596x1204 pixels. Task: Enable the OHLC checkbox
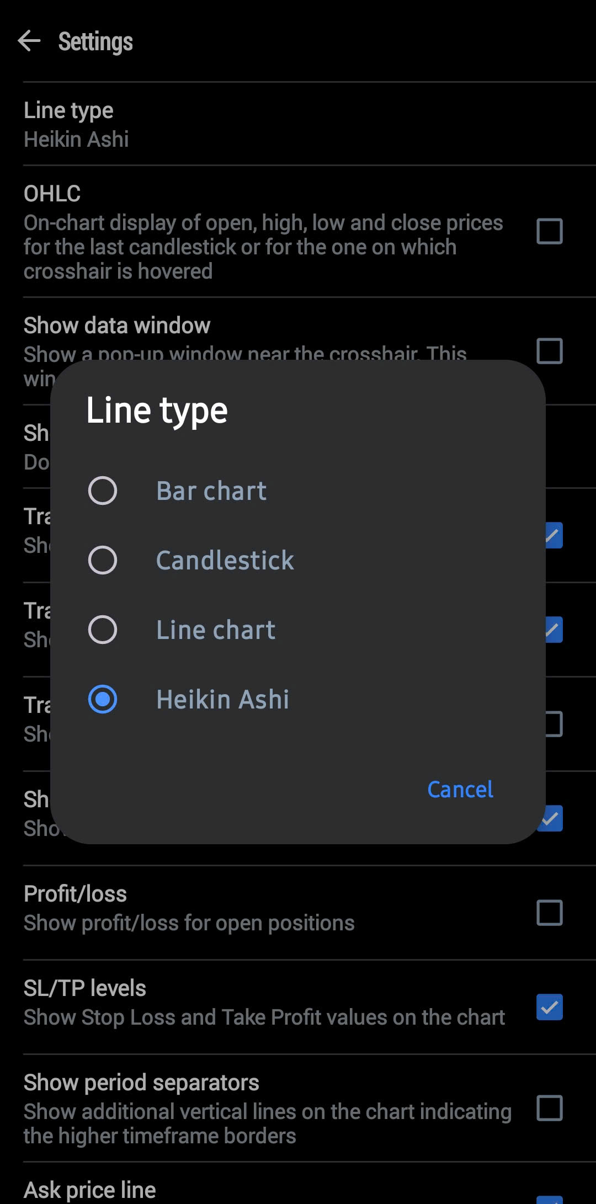point(549,231)
